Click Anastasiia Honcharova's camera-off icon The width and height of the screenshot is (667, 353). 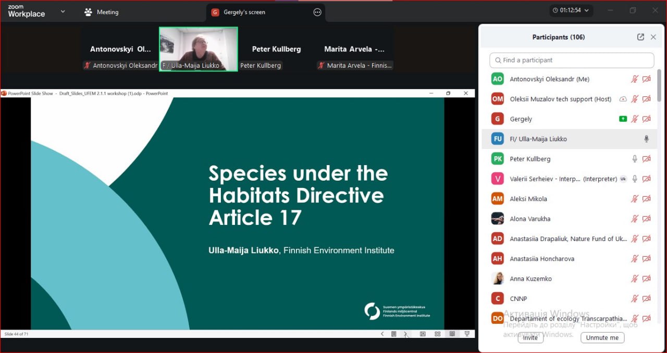[647, 259]
